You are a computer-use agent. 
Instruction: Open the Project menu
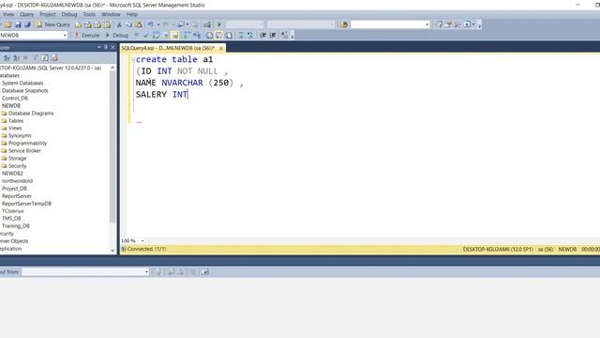pos(48,14)
